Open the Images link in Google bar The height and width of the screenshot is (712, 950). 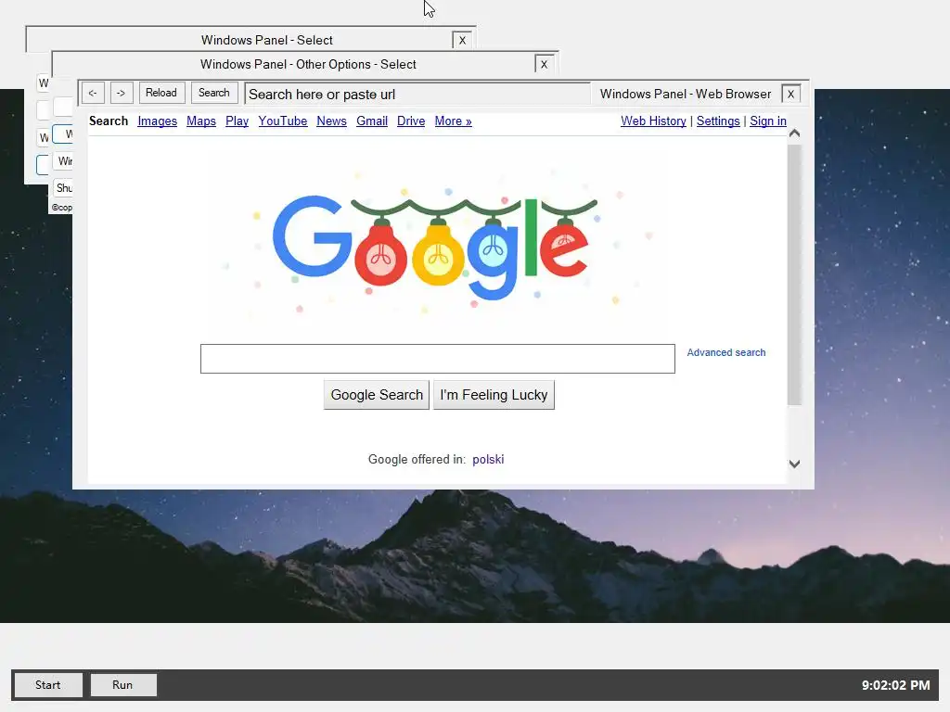[x=157, y=121]
